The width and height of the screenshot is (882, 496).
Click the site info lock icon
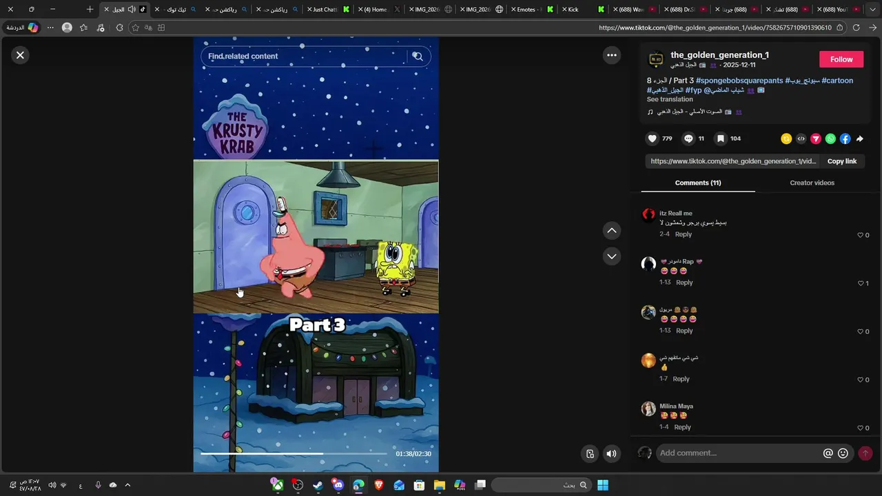tap(839, 28)
